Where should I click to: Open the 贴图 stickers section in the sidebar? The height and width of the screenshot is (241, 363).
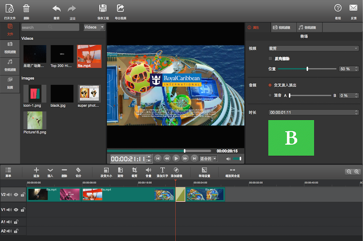pyautogui.click(x=10, y=84)
